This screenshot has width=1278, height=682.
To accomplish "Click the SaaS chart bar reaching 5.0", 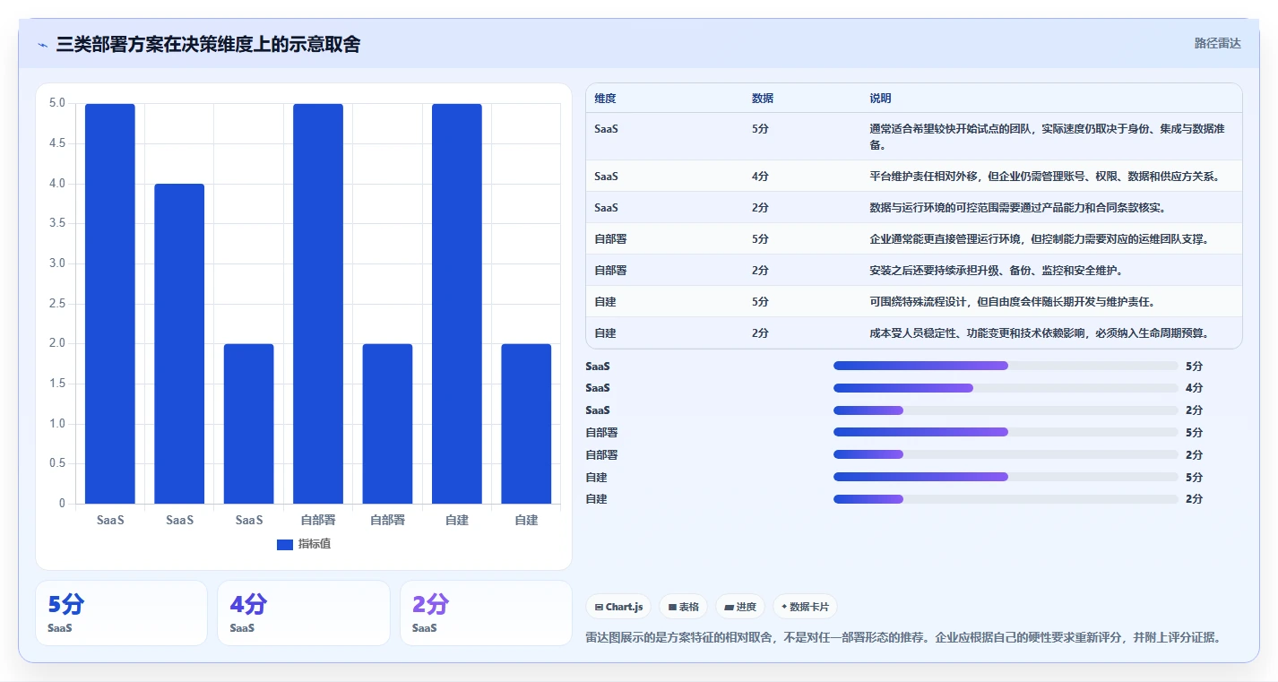I will coord(110,304).
